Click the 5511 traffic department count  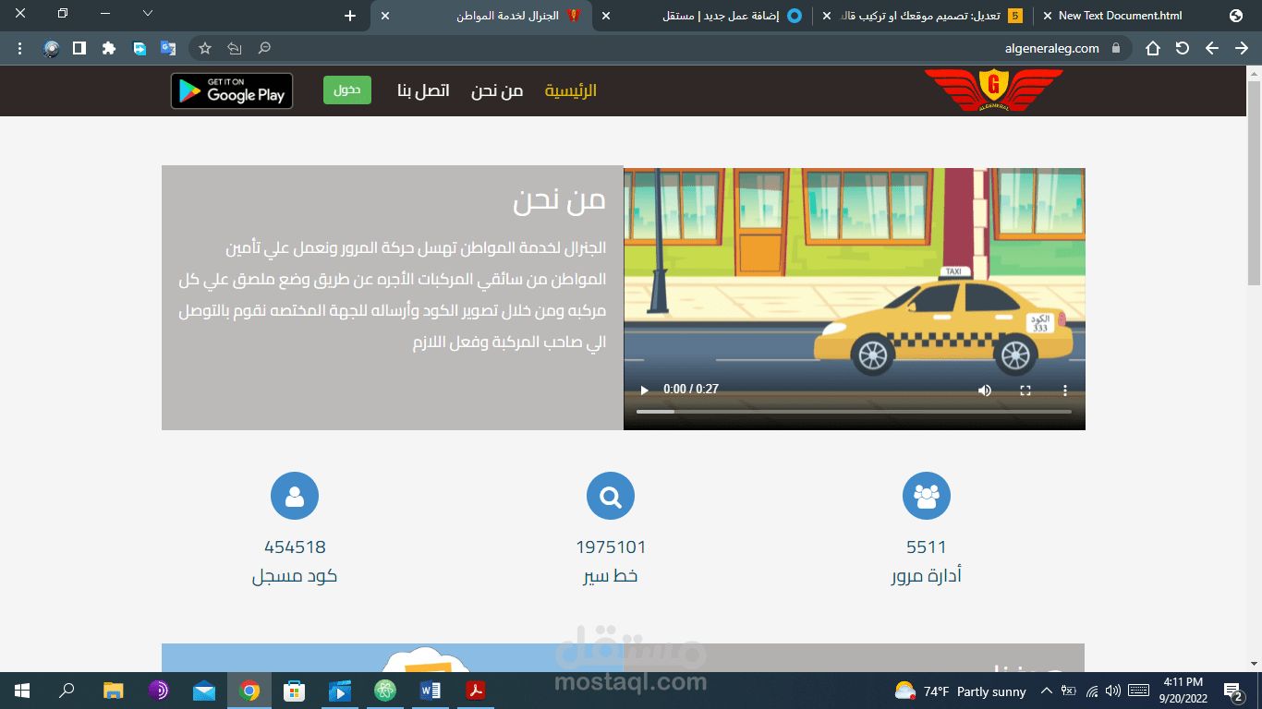pos(927,547)
